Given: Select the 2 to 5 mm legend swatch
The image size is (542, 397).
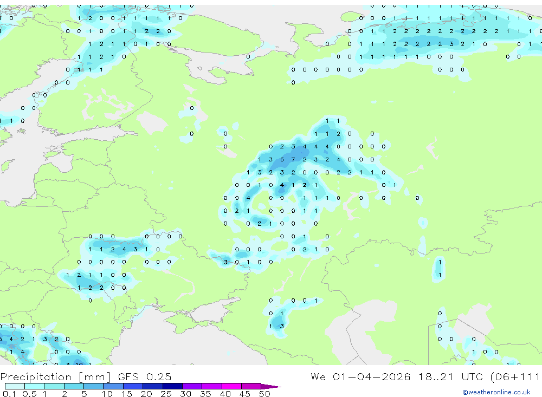Looking at the screenshot, I should tap(74, 386).
